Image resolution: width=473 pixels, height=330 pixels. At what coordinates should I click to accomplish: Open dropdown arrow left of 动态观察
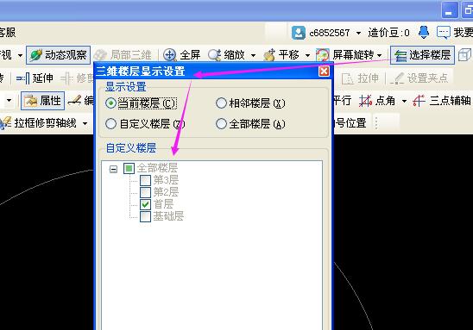pos(20,55)
